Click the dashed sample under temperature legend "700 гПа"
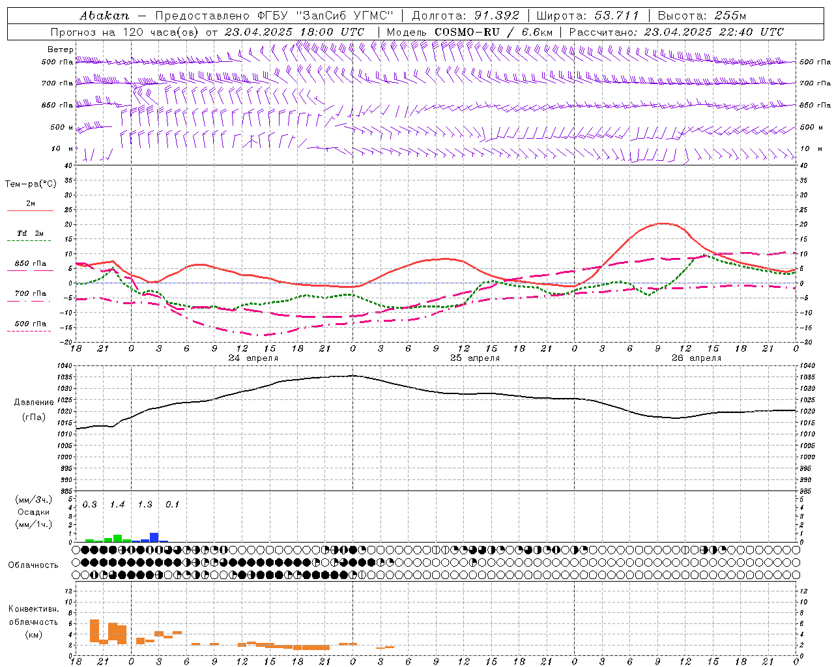 click(x=29, y=300)
